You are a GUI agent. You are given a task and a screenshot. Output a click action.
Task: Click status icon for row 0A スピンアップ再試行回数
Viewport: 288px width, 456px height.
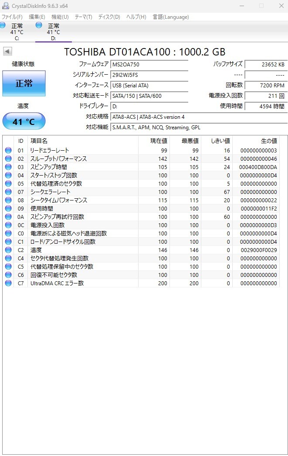pyautogui.click(x=8, y=217)
